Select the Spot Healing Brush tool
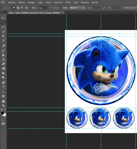Viewport: 137px width, 149px height. pyautogui.click(x=3, y=46)
